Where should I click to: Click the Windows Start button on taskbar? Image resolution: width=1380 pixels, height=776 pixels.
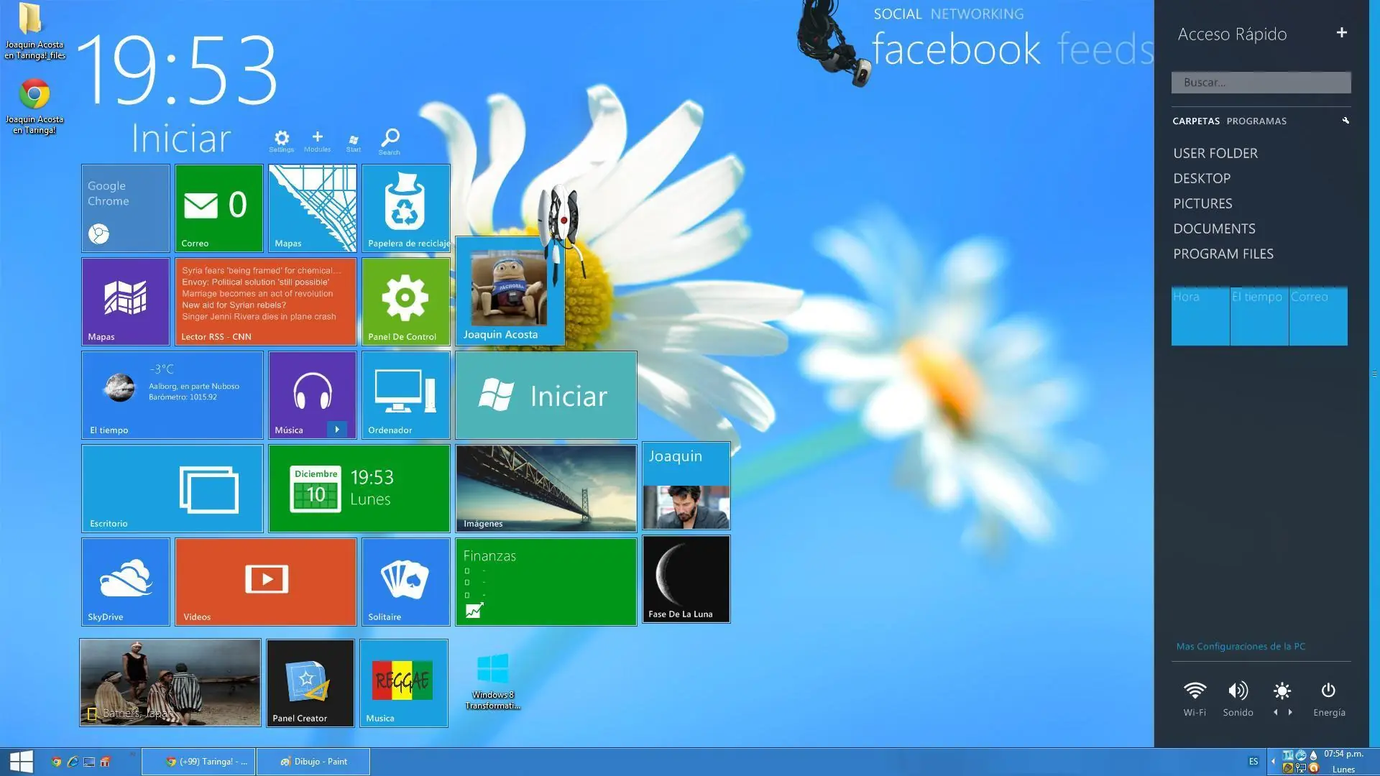tap(21, 762)
